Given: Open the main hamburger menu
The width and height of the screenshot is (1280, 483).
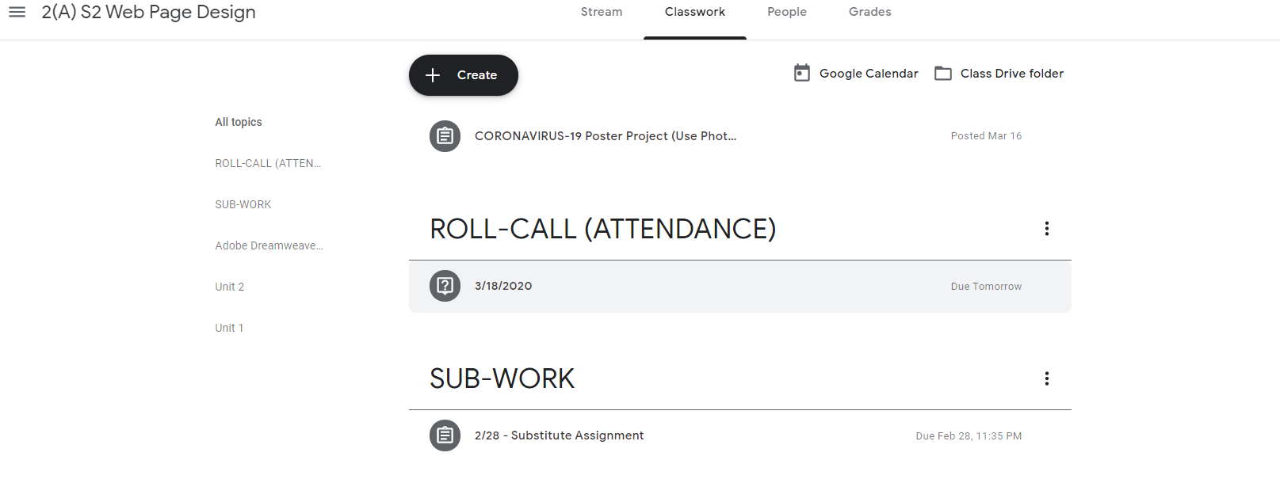Looking at the screenshot, I should pyautogui.click(x=17, y=12).
